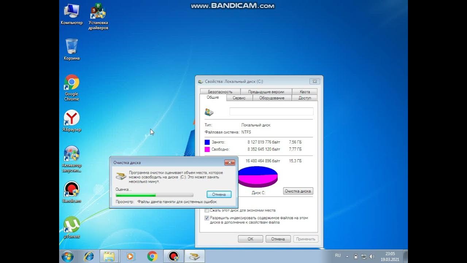Toggle Разрешить индексировать checkbox

(x=207, y=218)
